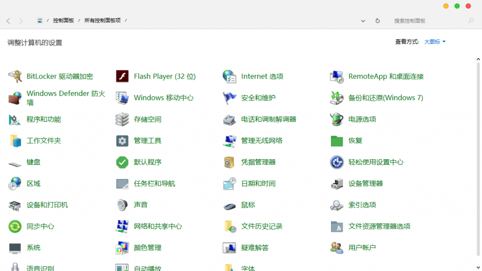Screen dimensions: 482x271
Task: Open the 同步中心 green sync icon
Action: [x=15, y=226]
